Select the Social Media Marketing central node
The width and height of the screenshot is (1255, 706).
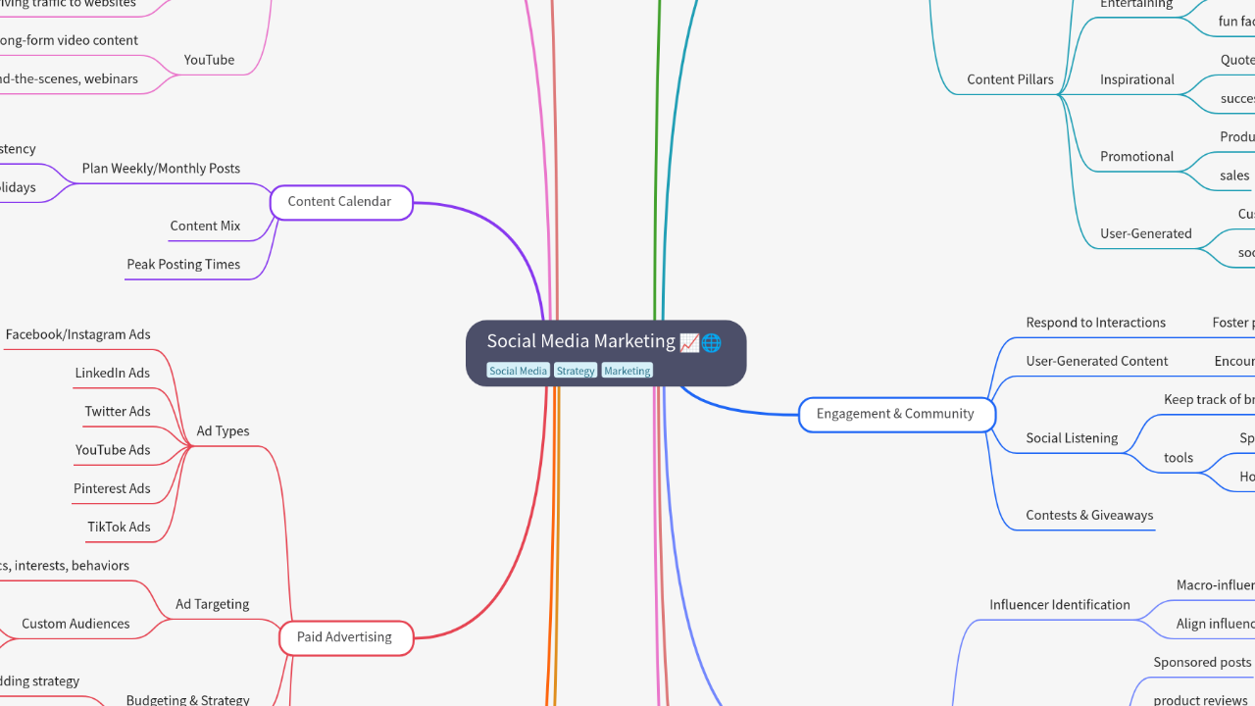click(606, 353)
